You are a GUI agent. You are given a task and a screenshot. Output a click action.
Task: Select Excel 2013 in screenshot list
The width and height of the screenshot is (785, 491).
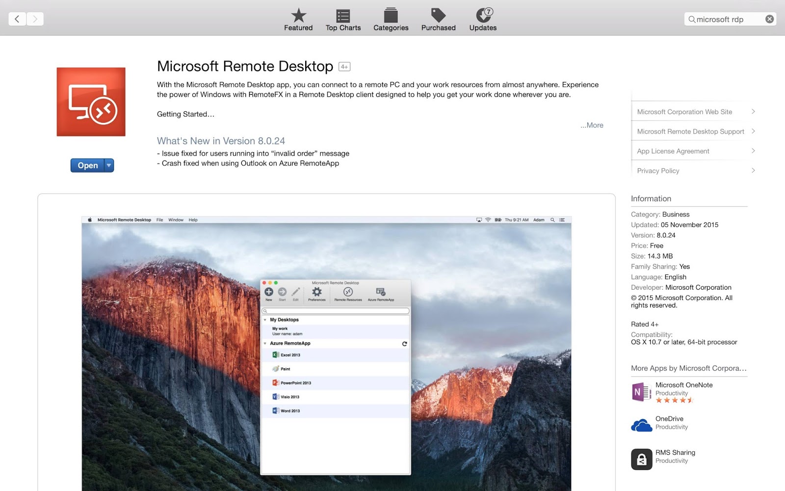click(336, 355)
